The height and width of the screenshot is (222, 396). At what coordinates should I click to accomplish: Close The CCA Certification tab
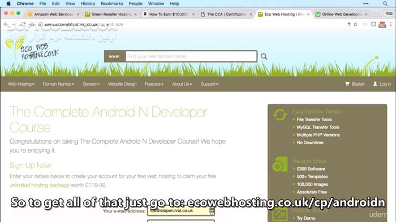251,14
